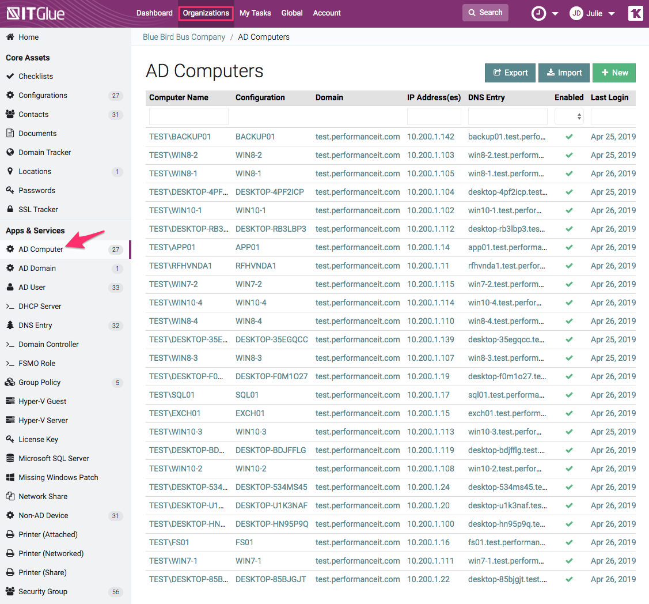The height and width of the screenshot is (604, 649).
Task: Select FSMO Role in sidebar
Action: click(37, 363)
